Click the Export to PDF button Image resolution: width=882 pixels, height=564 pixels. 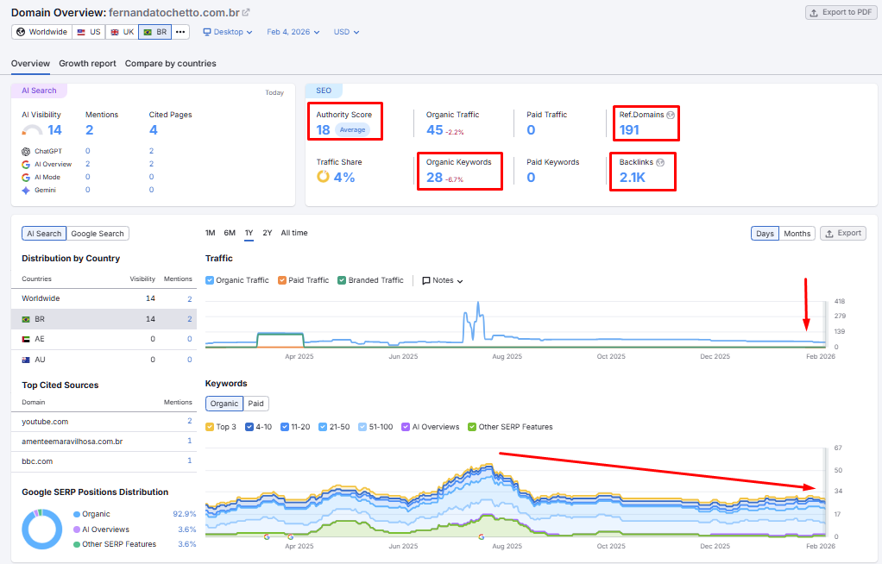[x=838, y=12]
